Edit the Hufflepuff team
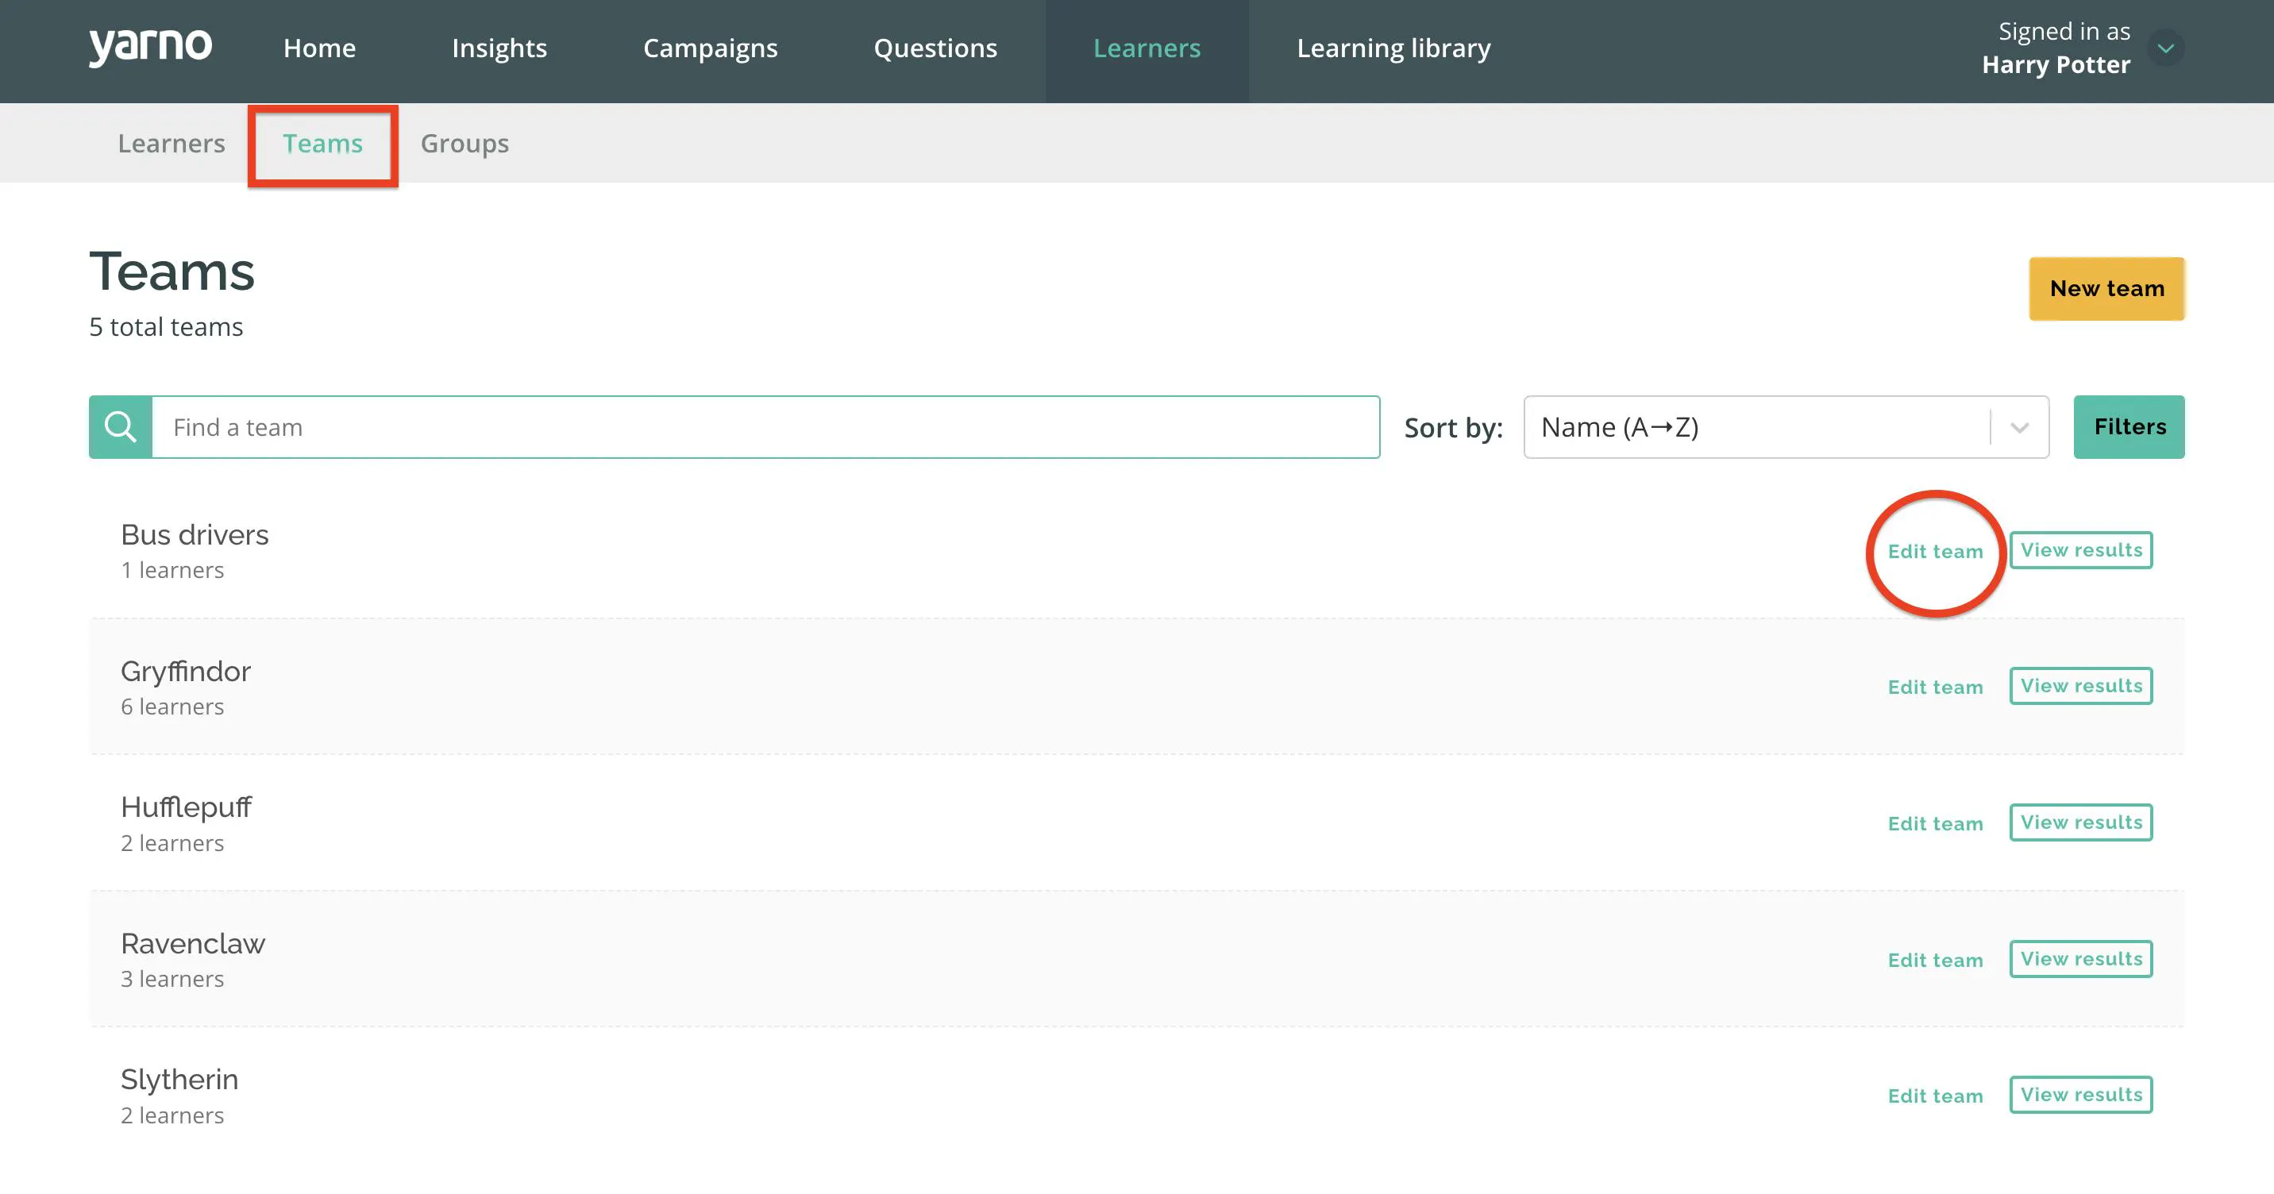The image size is (2274, 1194). click(1935, 824)
